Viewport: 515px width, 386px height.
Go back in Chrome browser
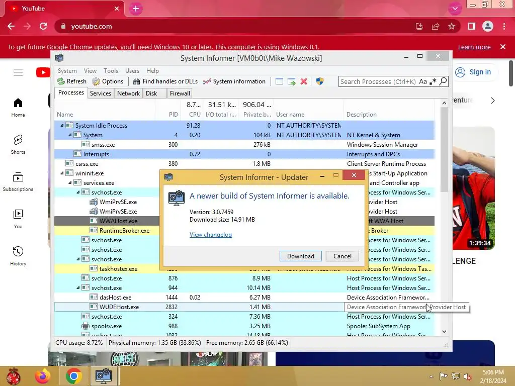(11, 26)
